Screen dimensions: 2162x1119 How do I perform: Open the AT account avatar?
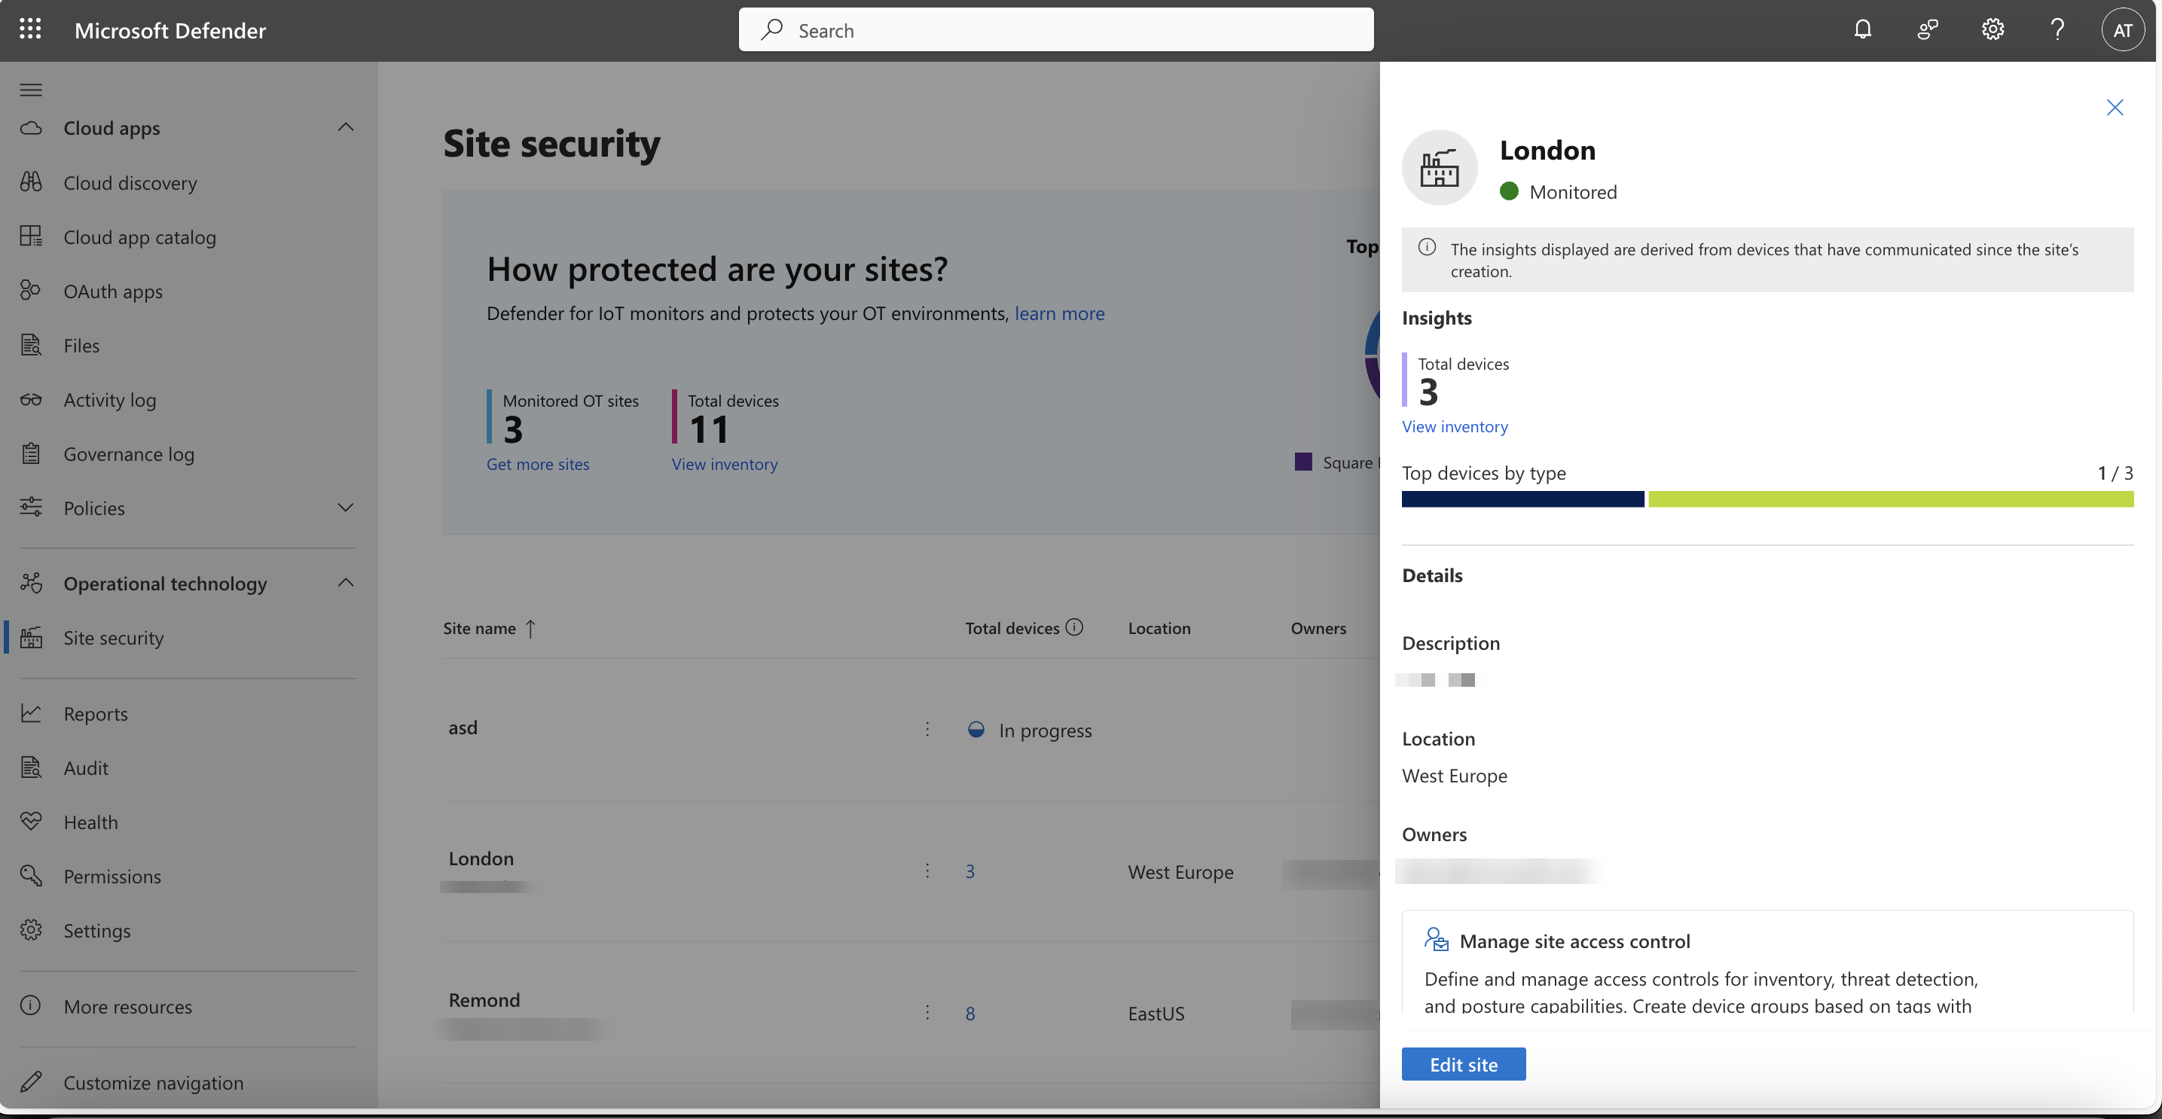(2123, 30)
